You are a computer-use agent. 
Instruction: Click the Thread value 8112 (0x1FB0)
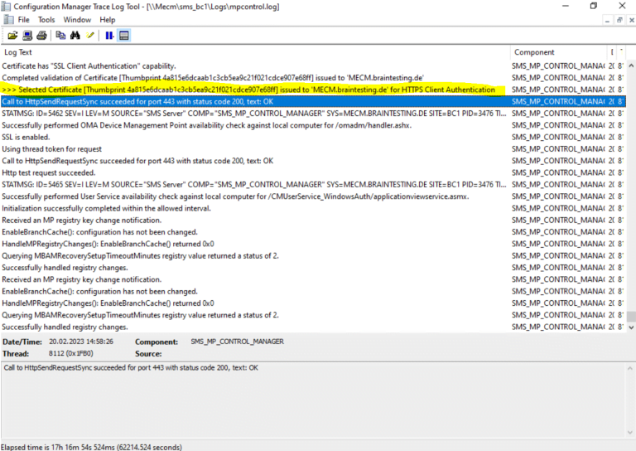[x=71, y=353]
